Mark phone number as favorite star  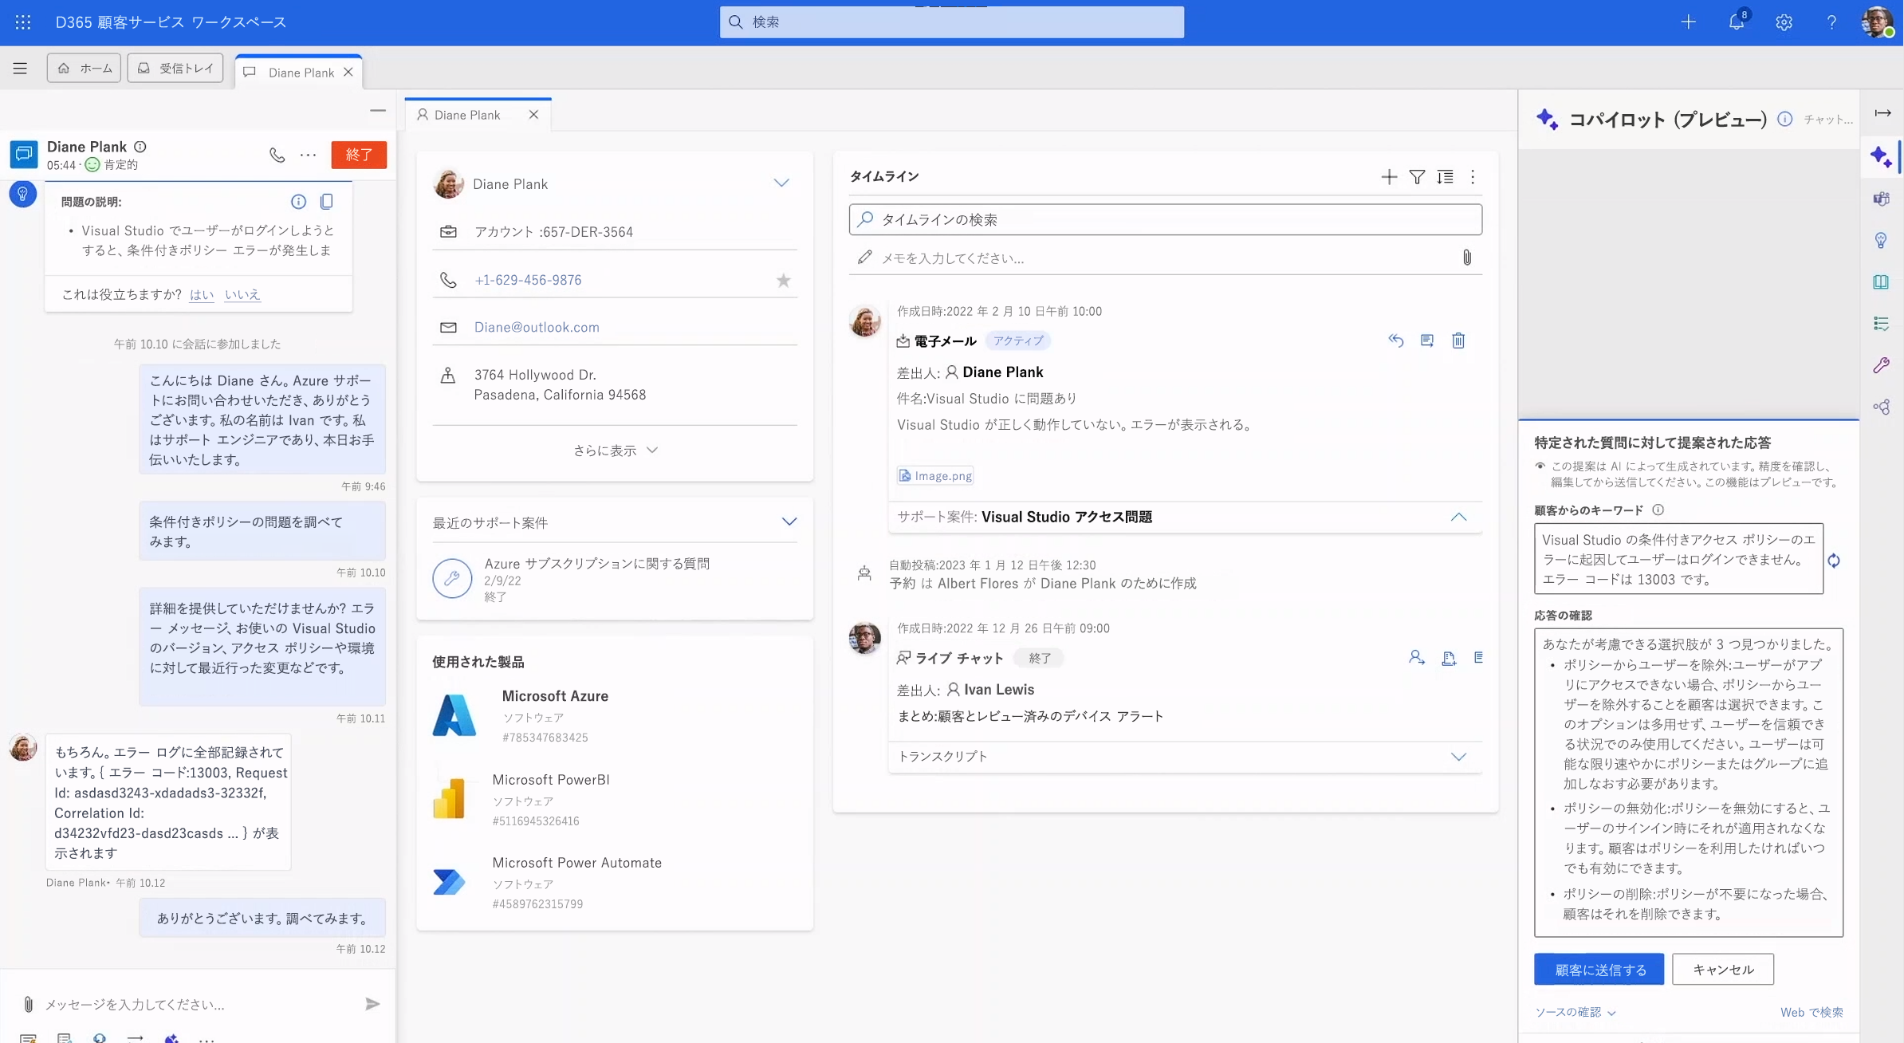[x=783, y=281]
